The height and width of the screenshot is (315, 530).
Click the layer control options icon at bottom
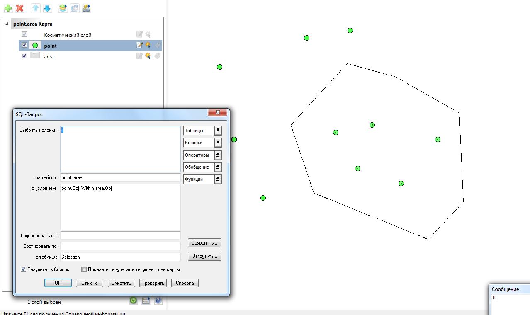(146, 301)
